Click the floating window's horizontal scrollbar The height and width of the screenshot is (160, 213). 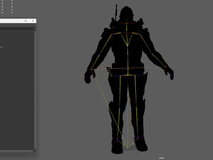[16, 151]
